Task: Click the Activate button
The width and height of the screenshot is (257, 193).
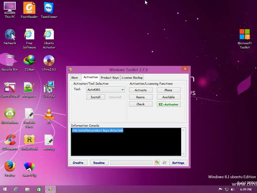Action: pos(141,90)
